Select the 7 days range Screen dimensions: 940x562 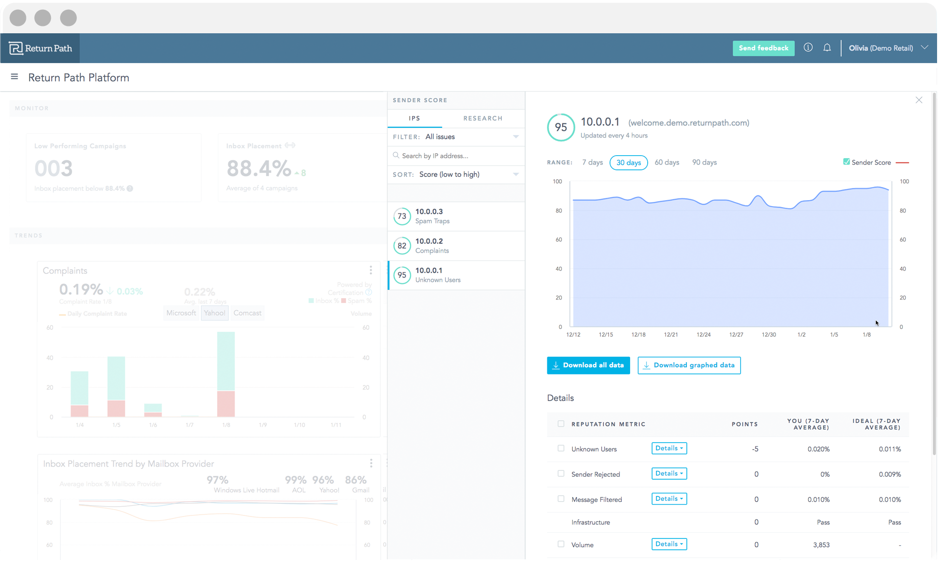(592, 163)
